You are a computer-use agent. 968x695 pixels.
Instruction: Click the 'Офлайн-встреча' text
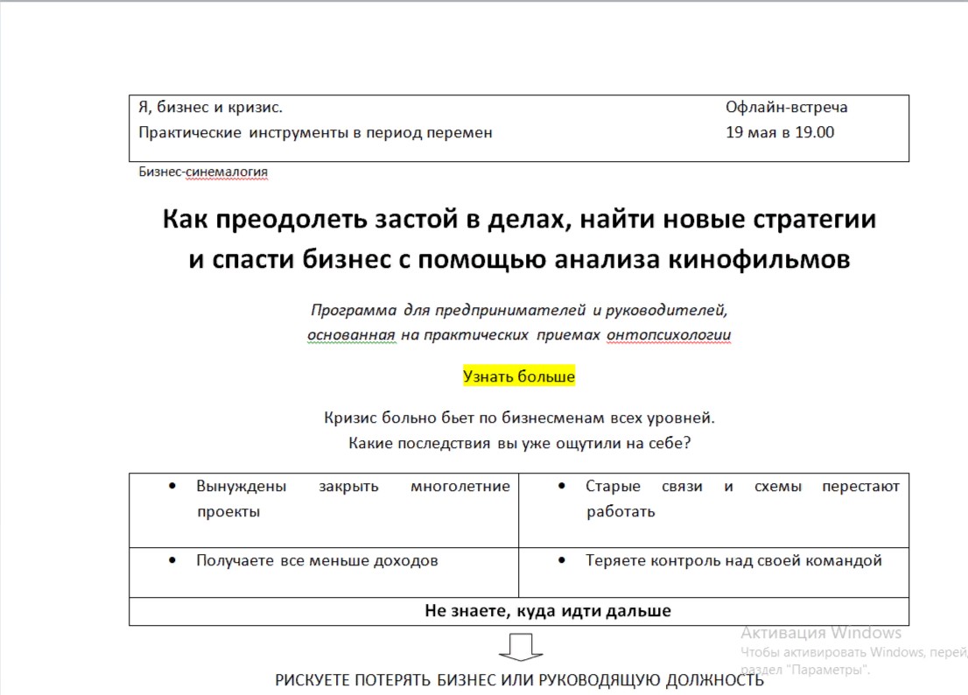[787, 108]
